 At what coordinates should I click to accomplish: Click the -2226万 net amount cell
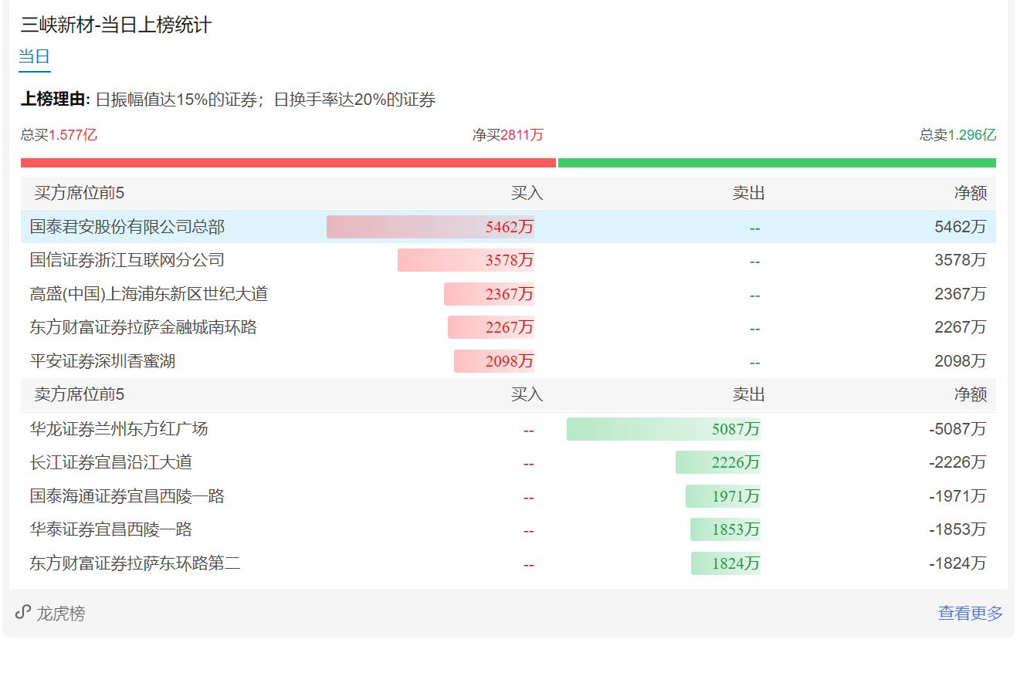(958, 462)
